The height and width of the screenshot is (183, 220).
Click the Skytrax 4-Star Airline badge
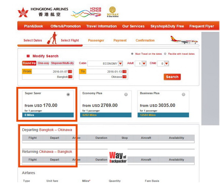click(x=113, y=12)
